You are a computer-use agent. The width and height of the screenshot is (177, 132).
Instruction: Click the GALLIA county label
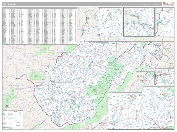click(x=41, y=71)
